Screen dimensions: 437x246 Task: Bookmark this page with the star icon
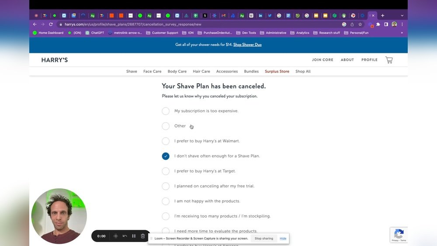tap(360, 24)
